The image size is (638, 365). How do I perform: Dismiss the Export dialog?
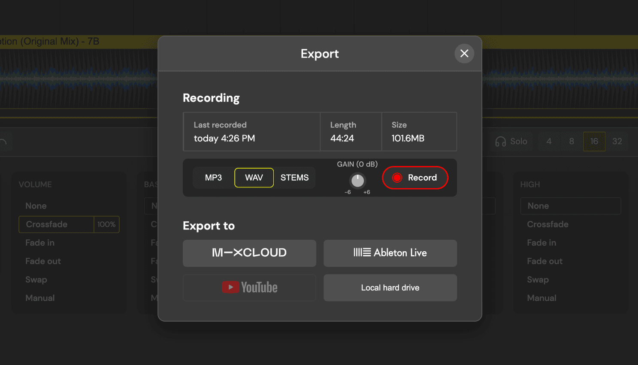(464, 53)
